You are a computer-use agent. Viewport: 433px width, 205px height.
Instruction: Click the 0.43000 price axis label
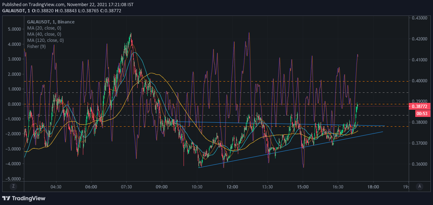coord(420,18)
